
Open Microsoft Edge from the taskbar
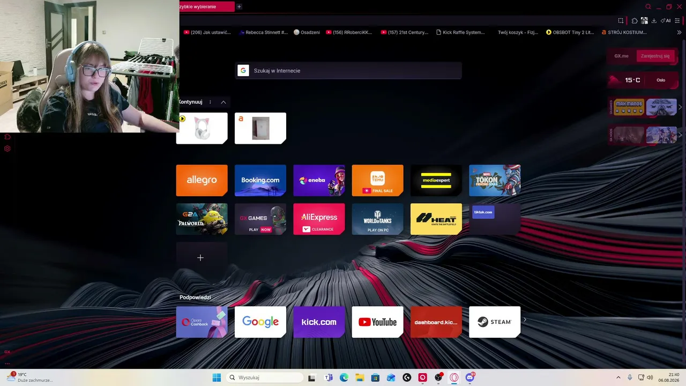[344, 377]
